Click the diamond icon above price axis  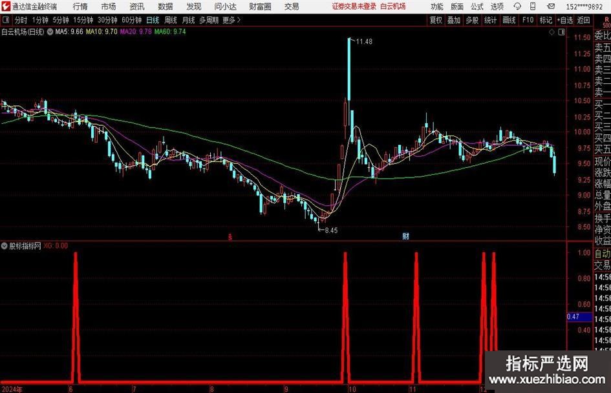tap(552, 32)
